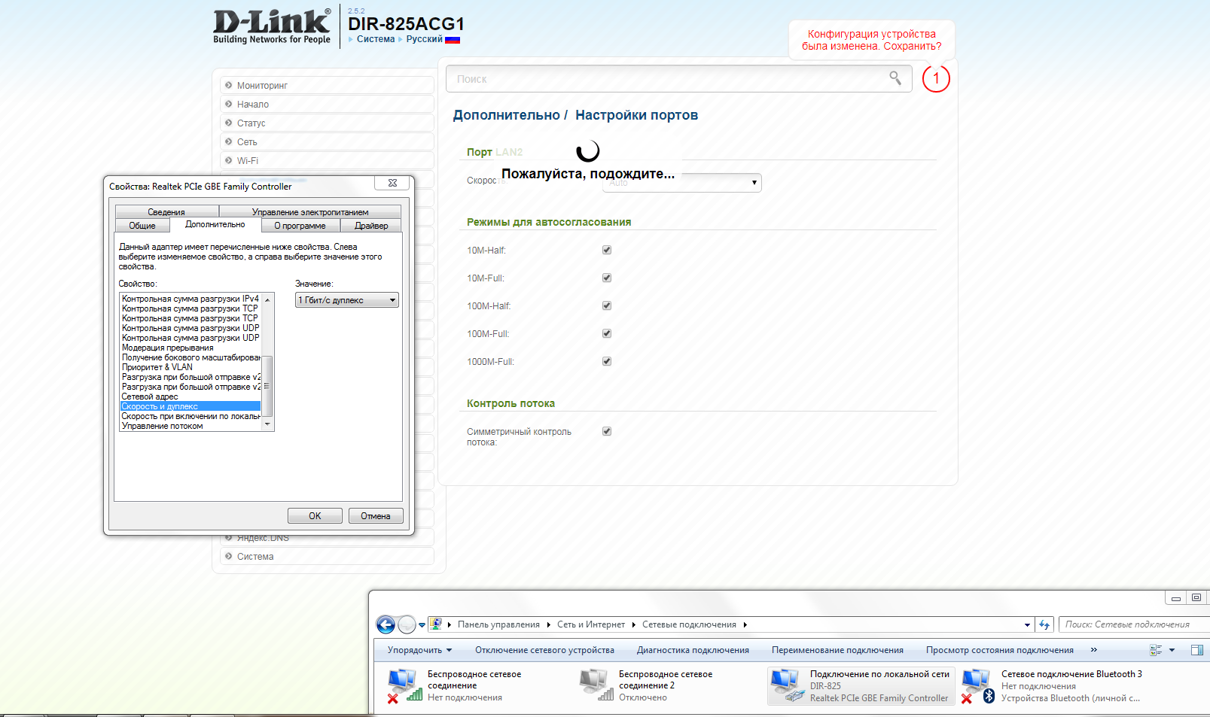This screenshot has width=1210, height=717.
Task: Toggle the 100M-Half checkbox
Action: coord(607,305)
